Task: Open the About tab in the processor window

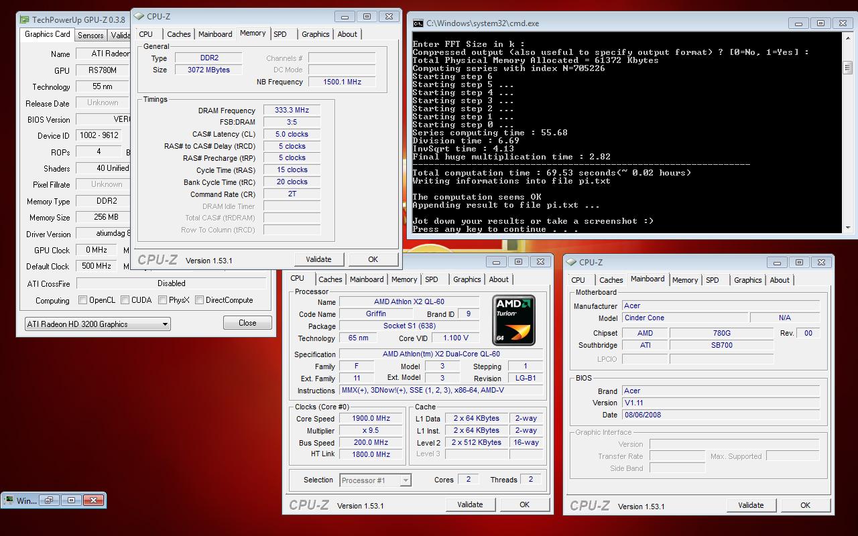Action: pyautogui.click(x=499, y=279)
